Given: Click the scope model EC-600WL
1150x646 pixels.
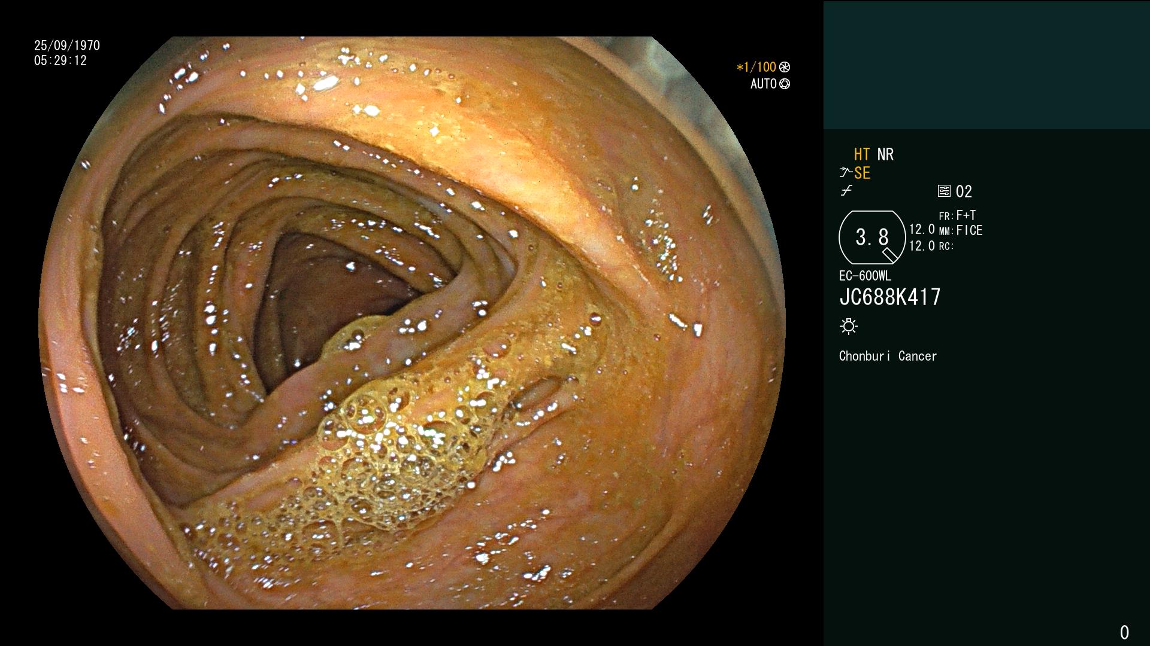Looking at the screenshot, I should (x=865, y=276).
